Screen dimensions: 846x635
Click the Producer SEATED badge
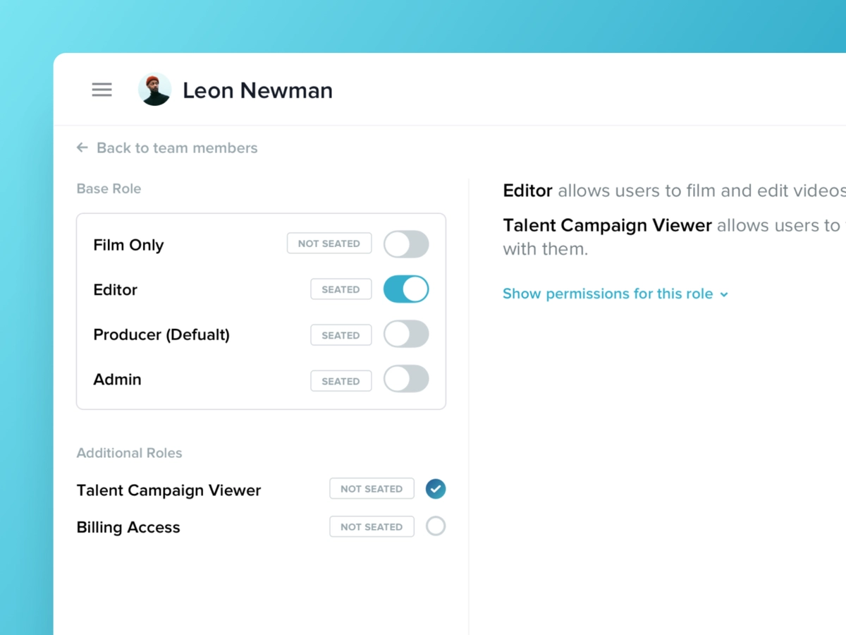(x=341, y=335)
